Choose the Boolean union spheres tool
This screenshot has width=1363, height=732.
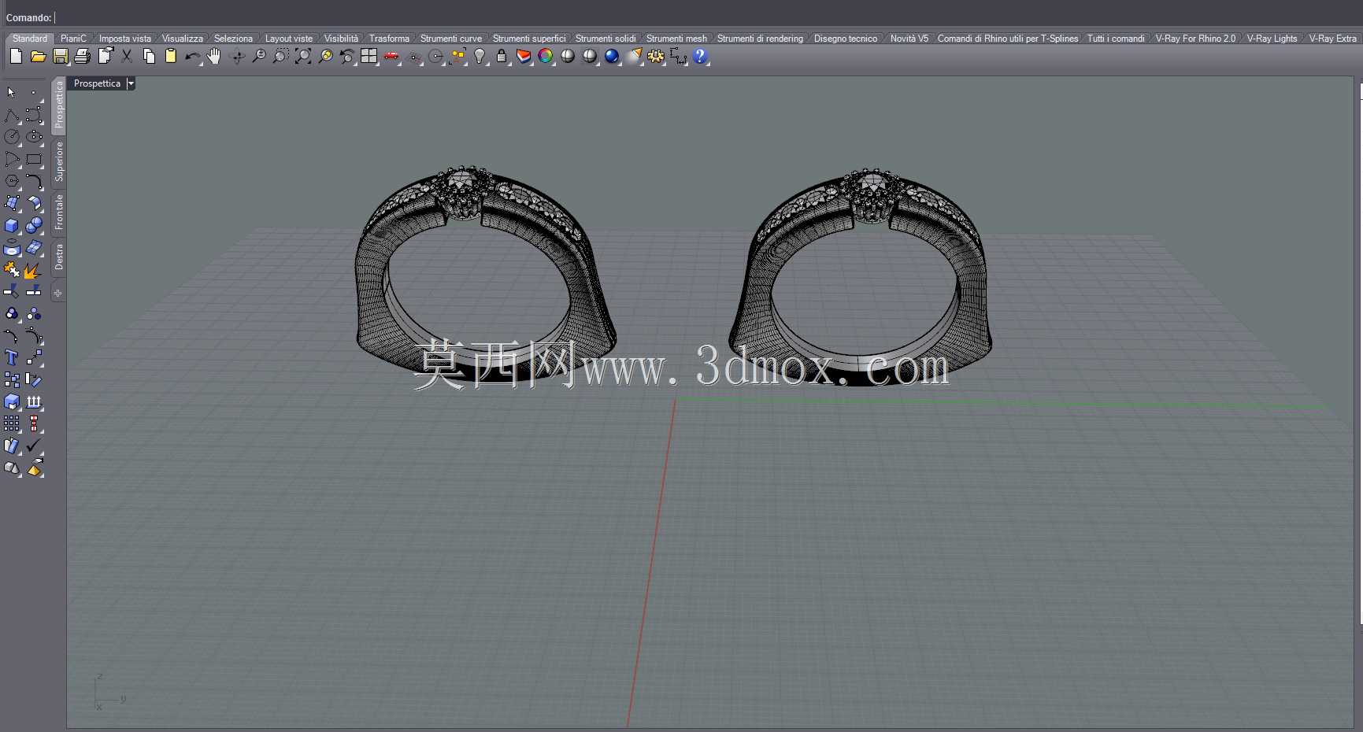pos(34,225)
